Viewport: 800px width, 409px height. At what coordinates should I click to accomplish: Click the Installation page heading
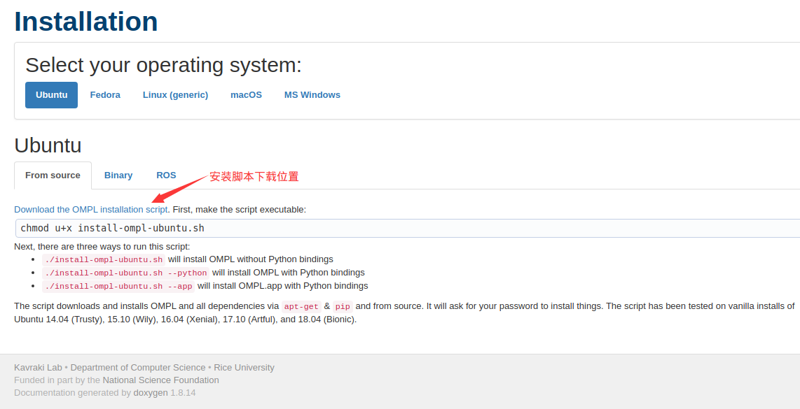click(85, 22)
